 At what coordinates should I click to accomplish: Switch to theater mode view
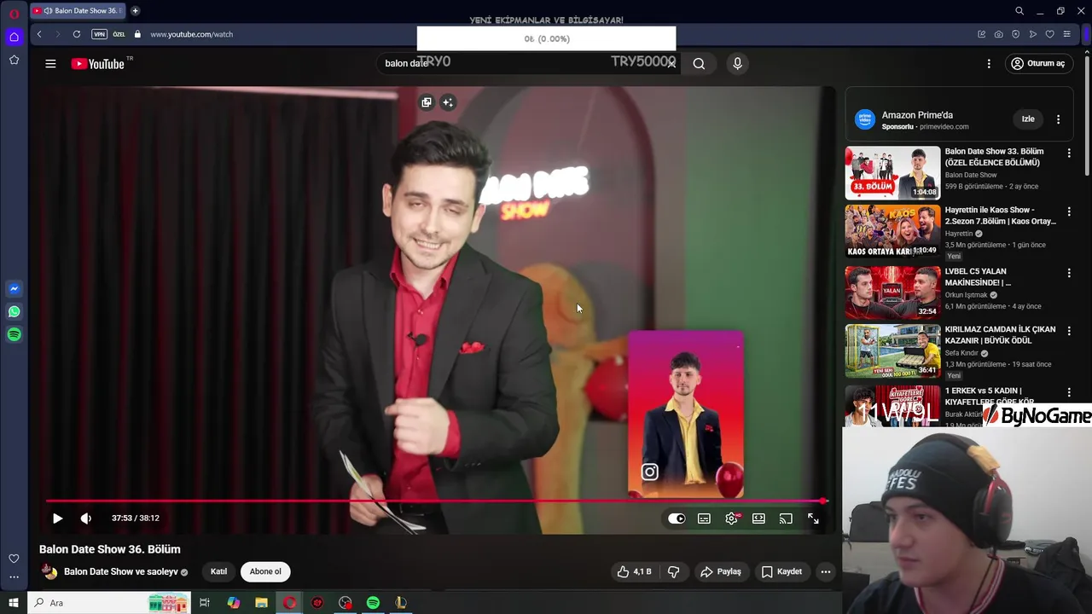point(758,518)
